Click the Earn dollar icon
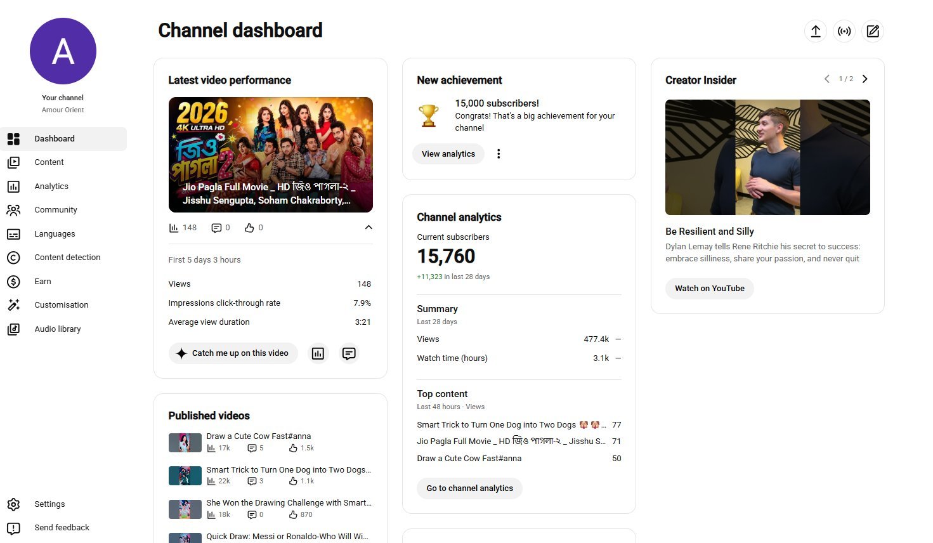The height and width of the screenshot is (543, 933). coord(13,282)
